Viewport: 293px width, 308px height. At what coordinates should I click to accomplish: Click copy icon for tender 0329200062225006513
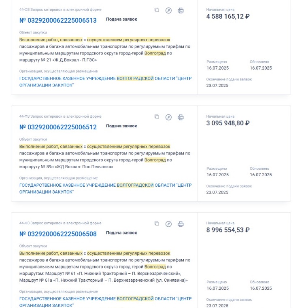coord(157,10)
